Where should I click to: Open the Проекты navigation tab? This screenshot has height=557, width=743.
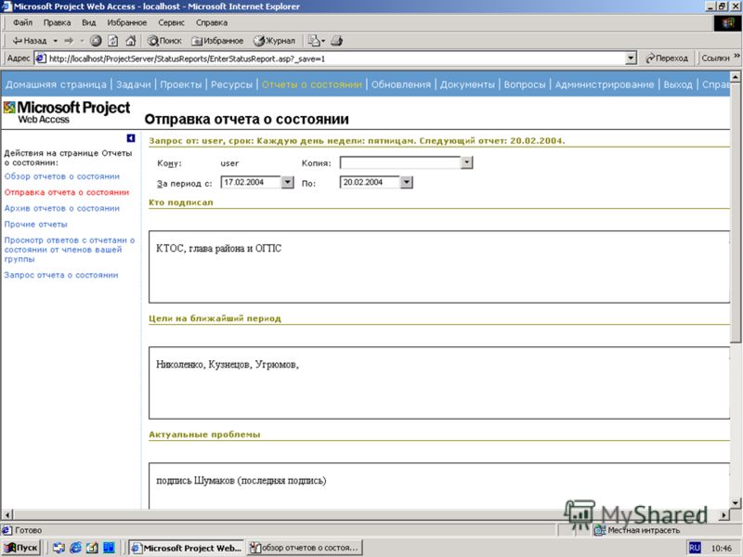[x=180, y=84]
